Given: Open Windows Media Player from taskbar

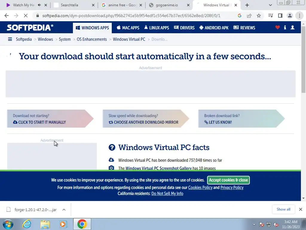Looking at the screenshot, I should click(x=63, y=224).
